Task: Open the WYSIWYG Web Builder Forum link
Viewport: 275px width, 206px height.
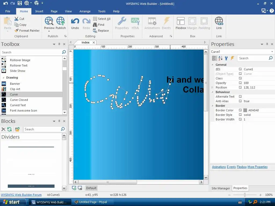Action: coord(21,195)
